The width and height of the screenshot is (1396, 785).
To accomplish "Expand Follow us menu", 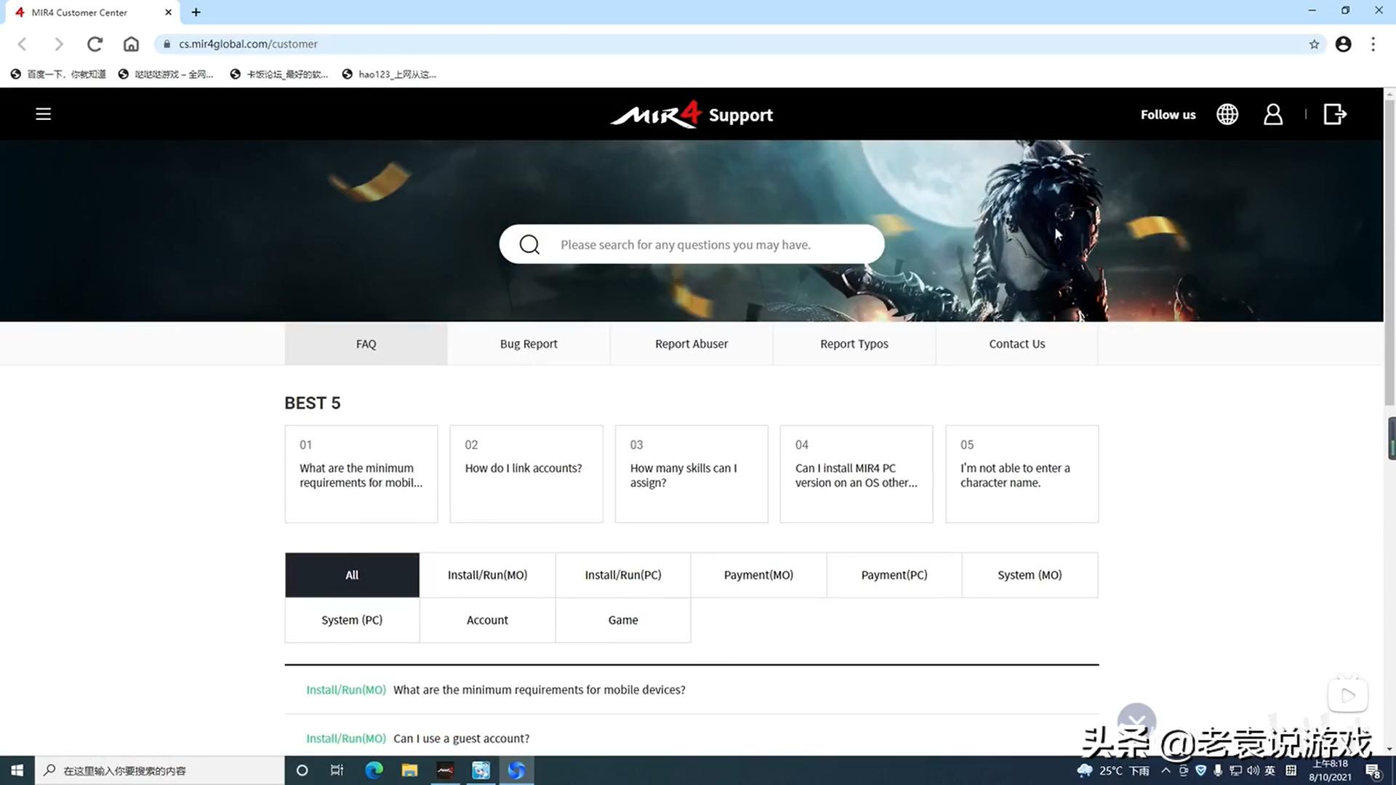I will (x=1168, y=115).
